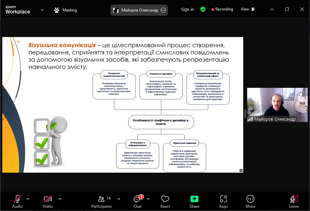Unmute microphone with the Audio button

(x=17, y=201)
